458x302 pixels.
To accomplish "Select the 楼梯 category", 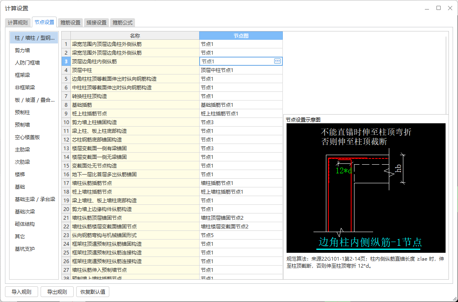I will [34, 175].
